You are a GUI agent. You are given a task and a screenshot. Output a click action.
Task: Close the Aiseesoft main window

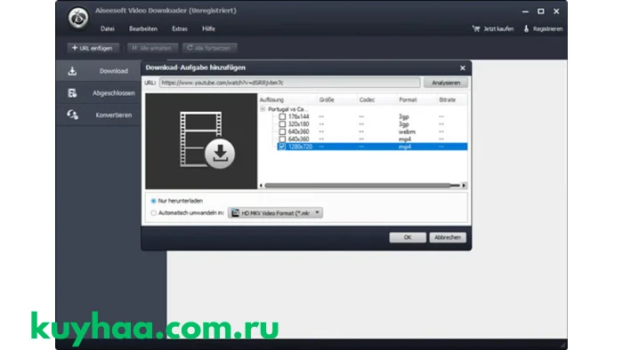pos(556,12)
